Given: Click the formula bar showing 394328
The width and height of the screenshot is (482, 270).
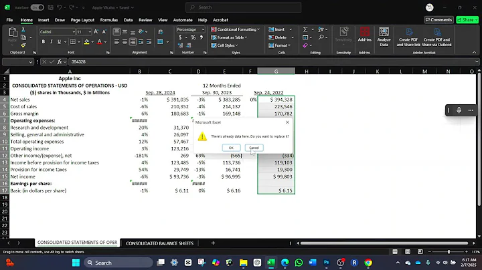Looking at the screenshot, I should pyautogui.click(x=272, y=61).
